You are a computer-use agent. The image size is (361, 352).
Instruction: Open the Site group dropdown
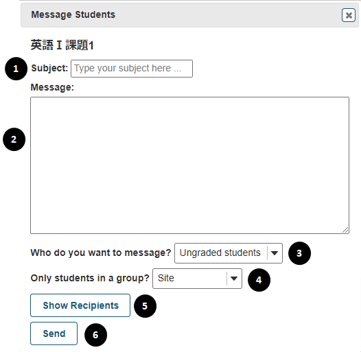[197, 279]
